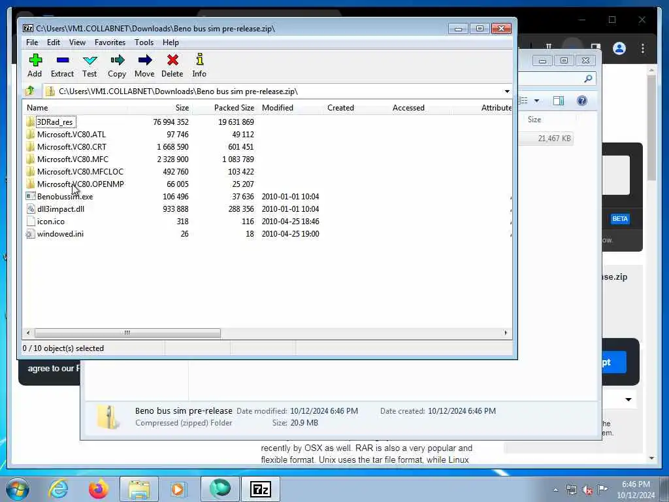Select the icon.ico file icon
The width and height of the screenshot is (669, 502).
(30, 221)
